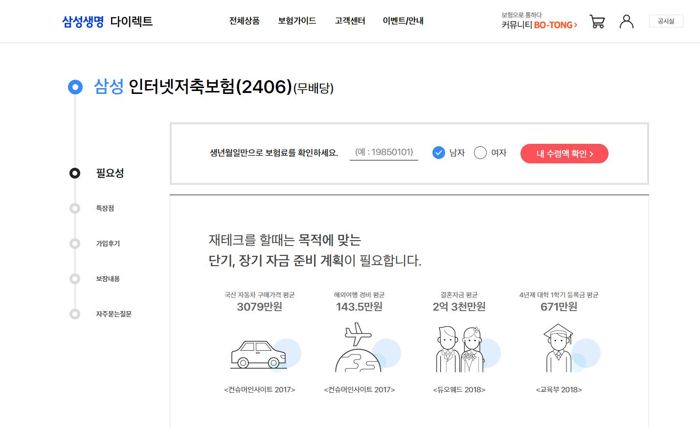Click the 671만원 value text

559,307
